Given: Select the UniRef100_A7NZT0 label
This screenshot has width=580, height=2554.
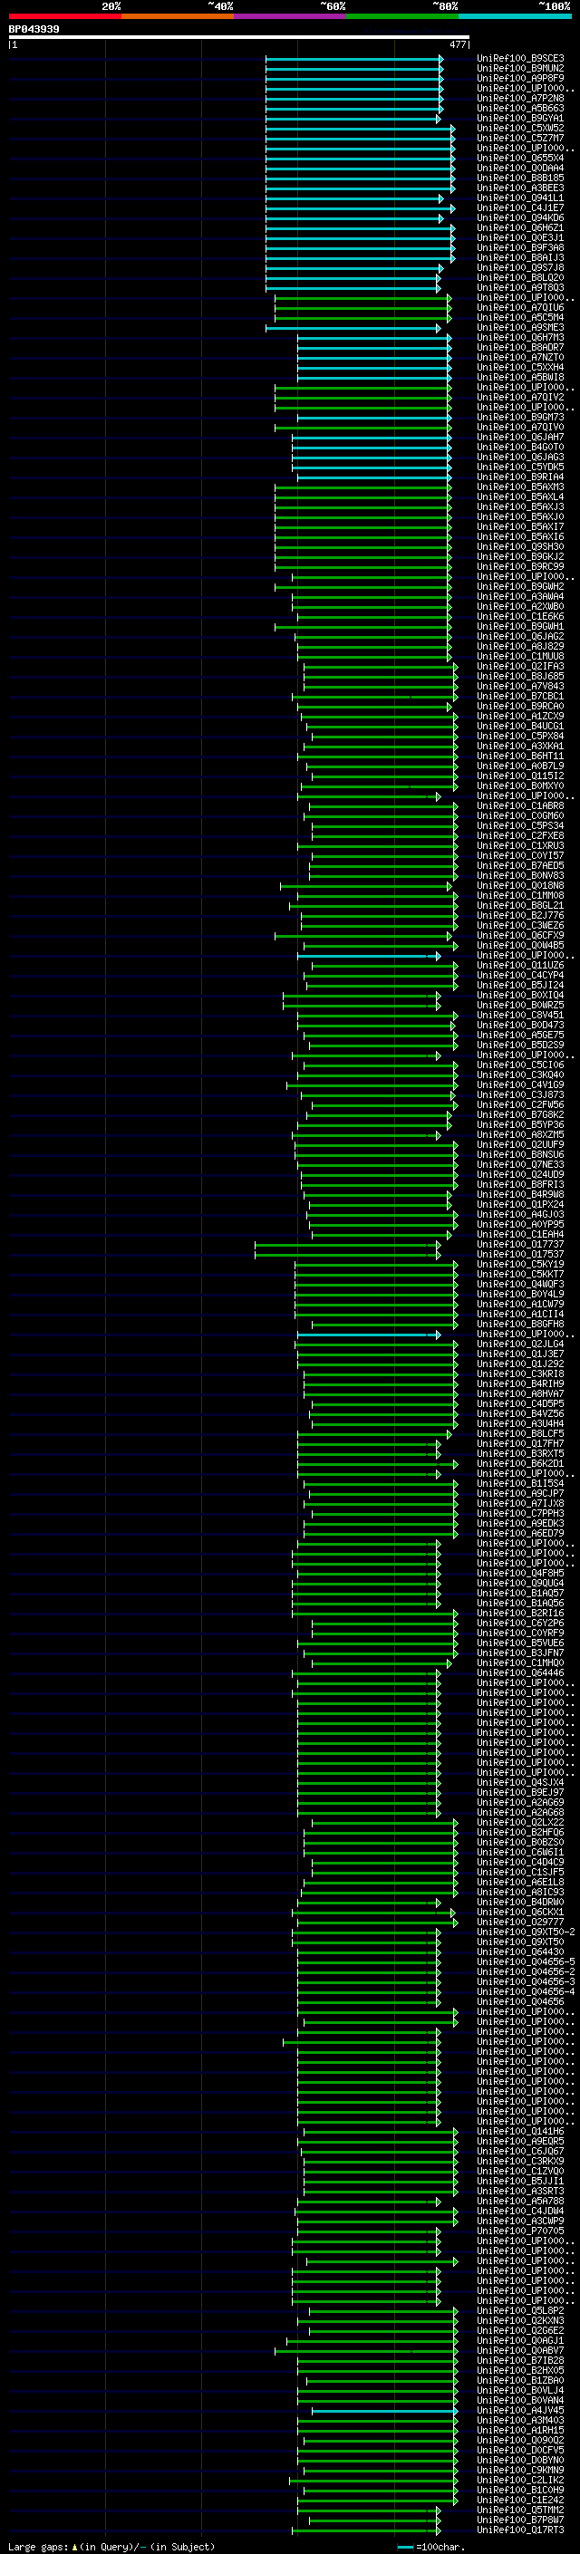Looking at the screenshot, I should (x=520, y=357).
